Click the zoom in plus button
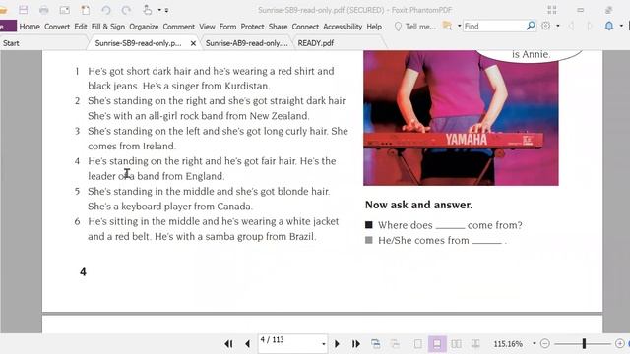 619,343
